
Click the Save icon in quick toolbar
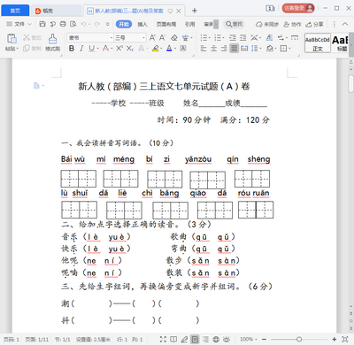(42, 24)
